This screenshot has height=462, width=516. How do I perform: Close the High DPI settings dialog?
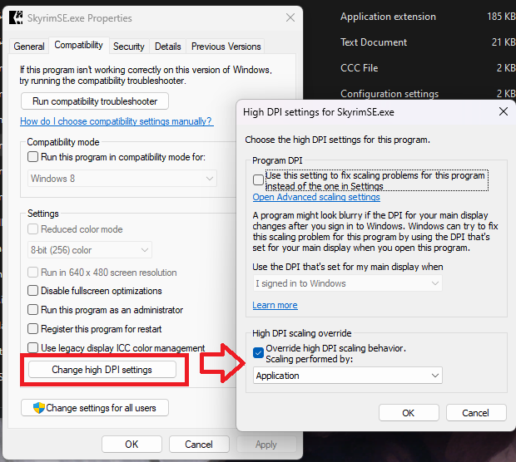click(504, 111)
